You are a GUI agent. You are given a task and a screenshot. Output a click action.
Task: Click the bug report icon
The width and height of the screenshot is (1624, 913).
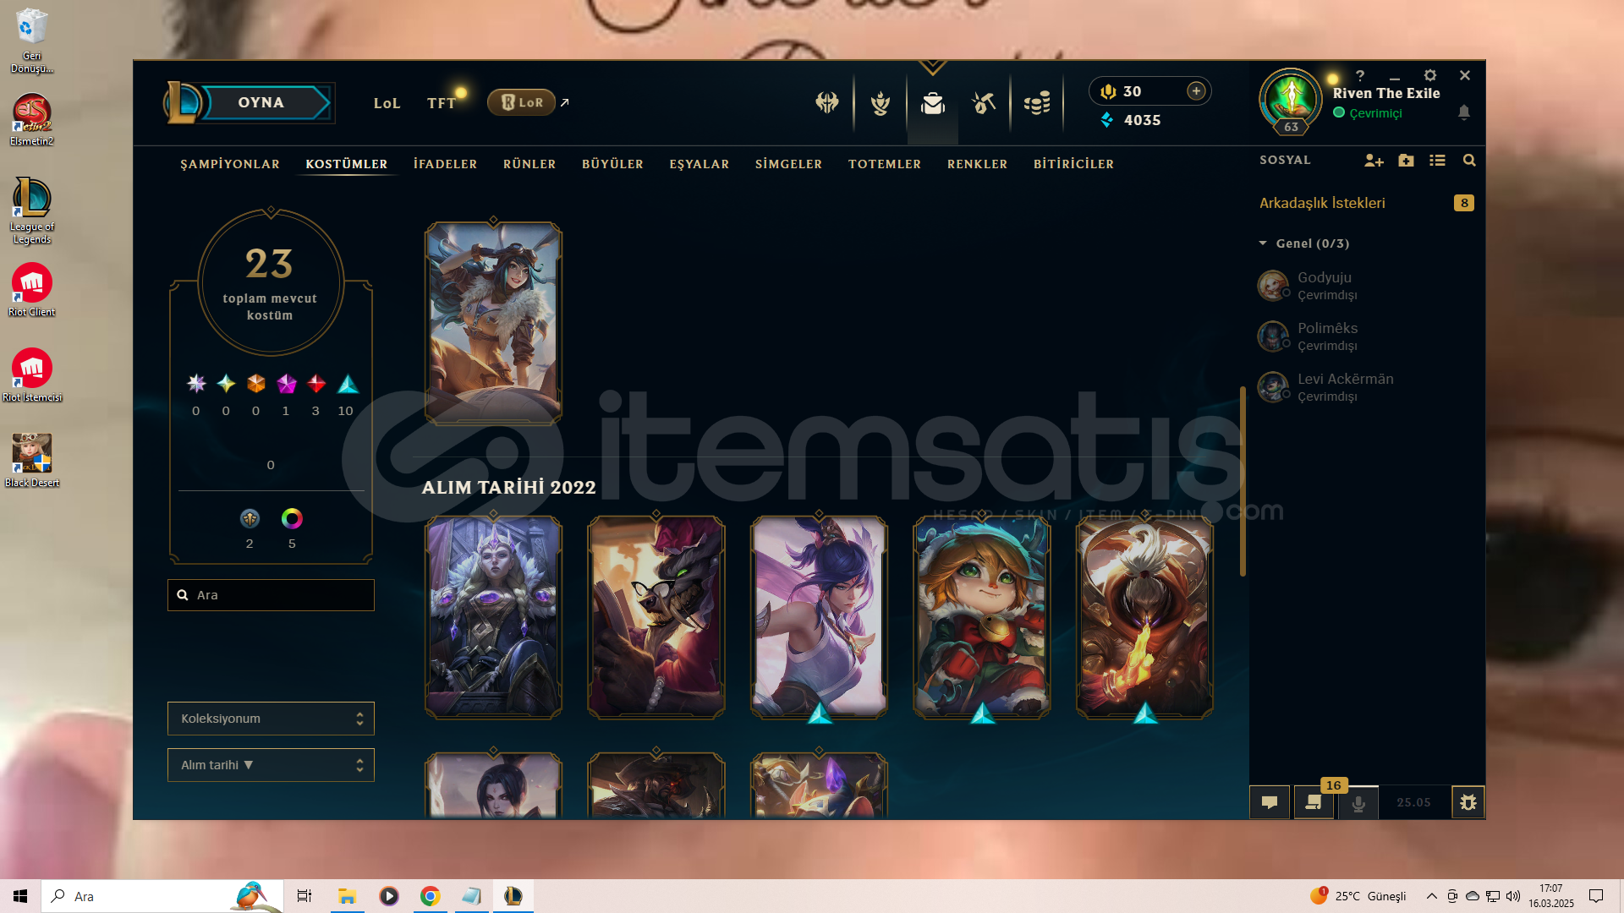click(x=1468, y=802)
